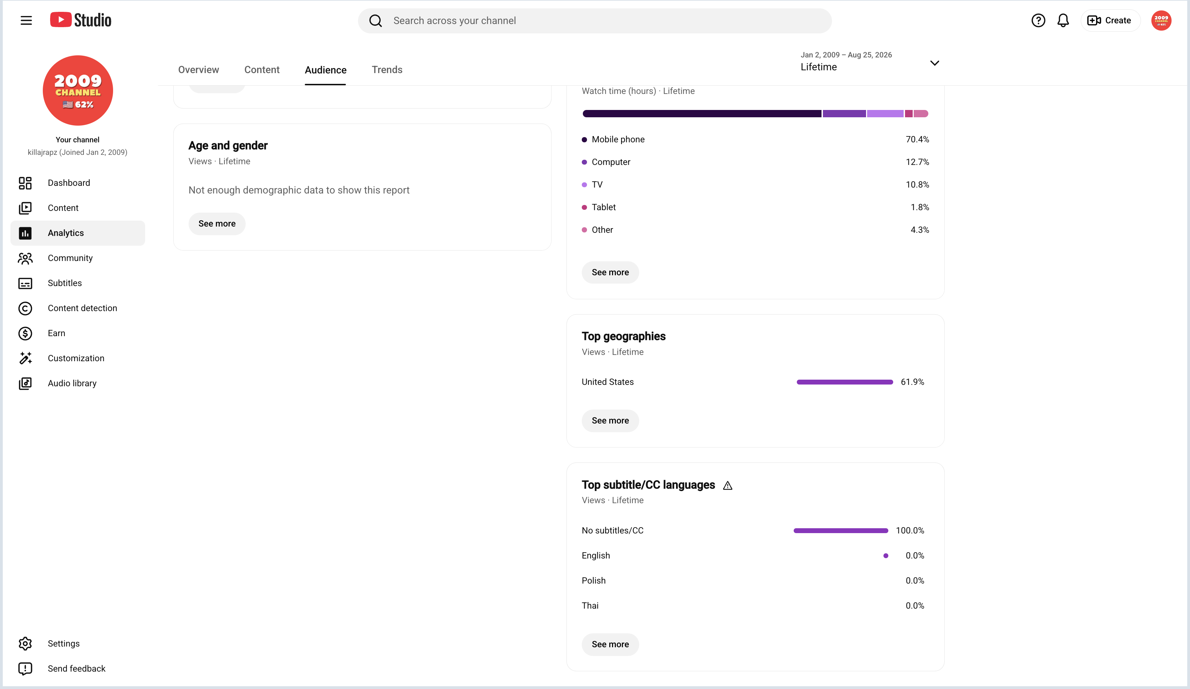
Task: Switch to the Overview tab
Action: [198, 70]
